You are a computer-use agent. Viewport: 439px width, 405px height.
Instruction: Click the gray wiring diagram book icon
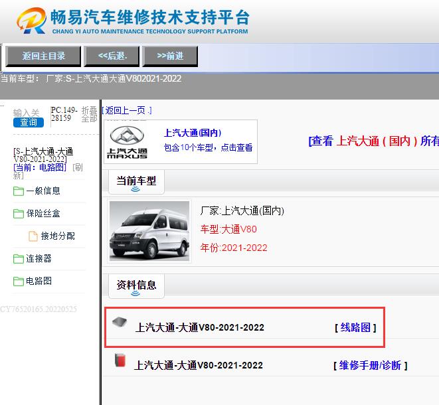point(120,322)
